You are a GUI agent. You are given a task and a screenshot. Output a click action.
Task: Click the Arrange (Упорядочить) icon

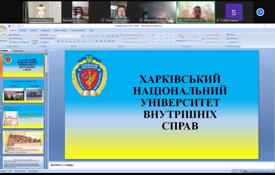[181, 36]
